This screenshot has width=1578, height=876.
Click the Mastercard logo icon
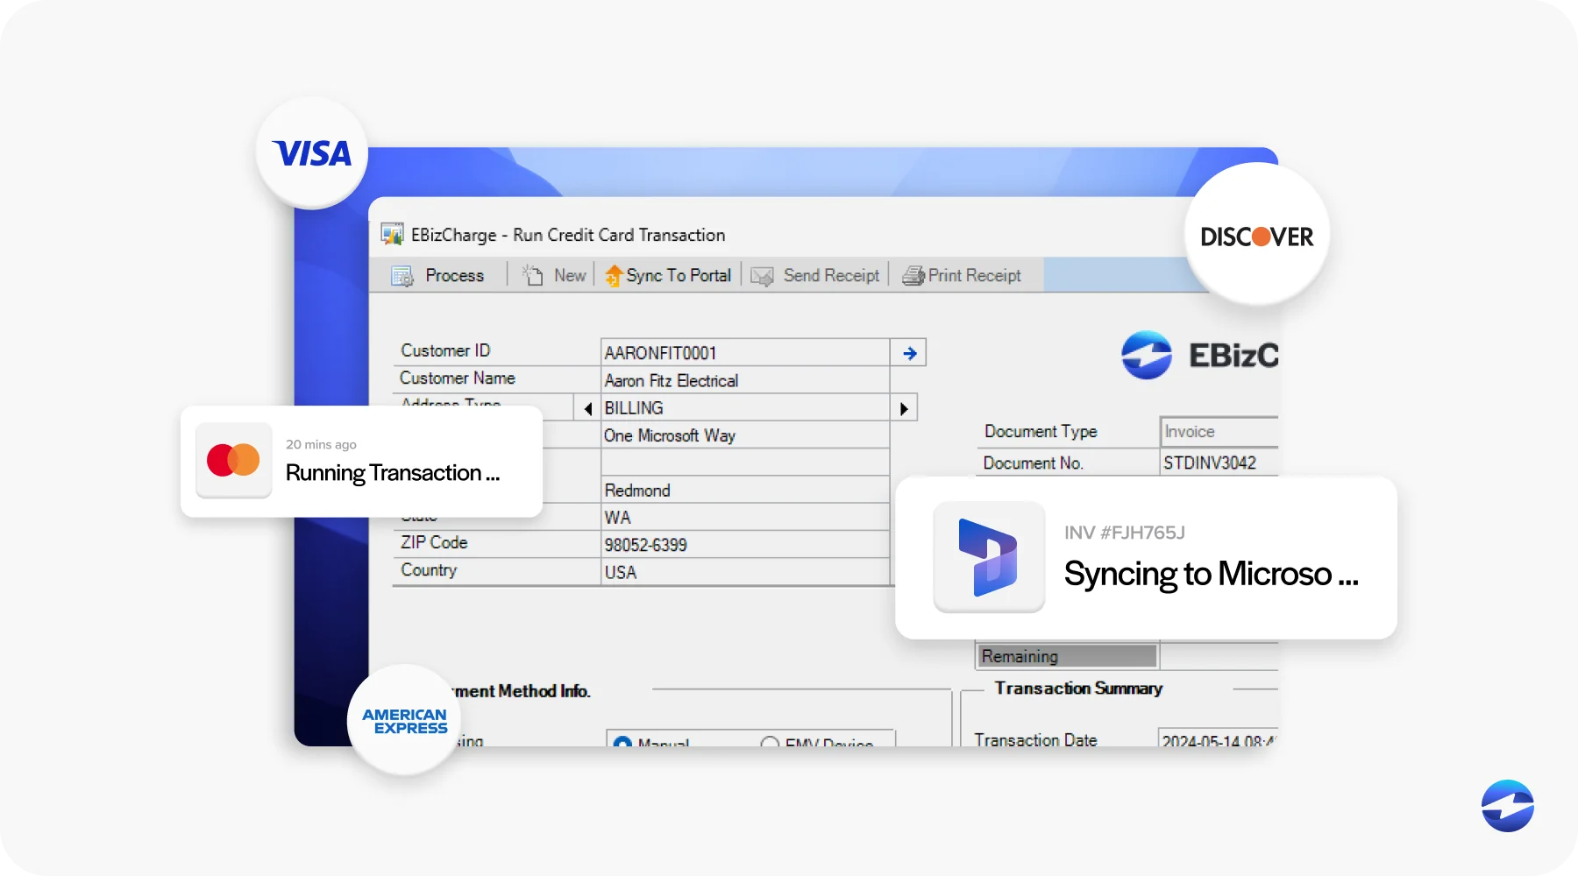tap(233, 460)
